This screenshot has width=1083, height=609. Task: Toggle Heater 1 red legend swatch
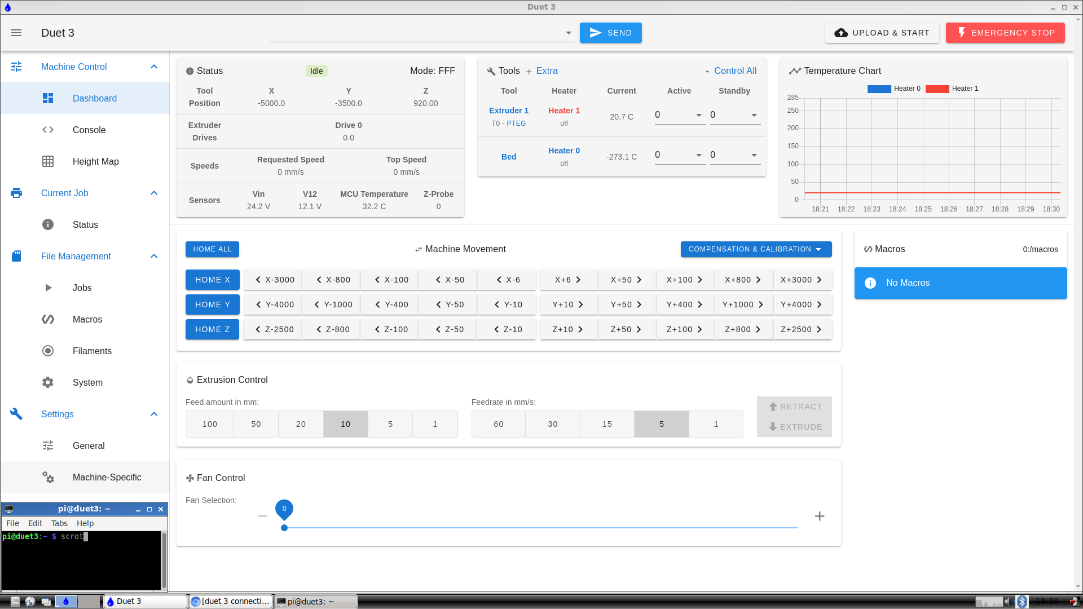coord(937,89)
